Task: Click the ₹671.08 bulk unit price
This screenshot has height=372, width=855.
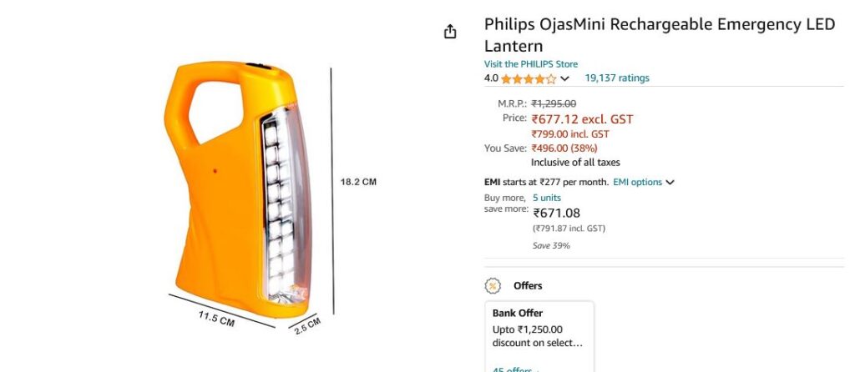Action: coord(556,214)
